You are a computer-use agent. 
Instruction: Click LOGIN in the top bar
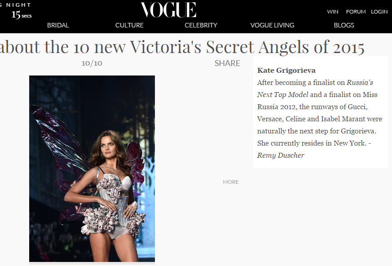pyautogui.click(x=379, y=12)
